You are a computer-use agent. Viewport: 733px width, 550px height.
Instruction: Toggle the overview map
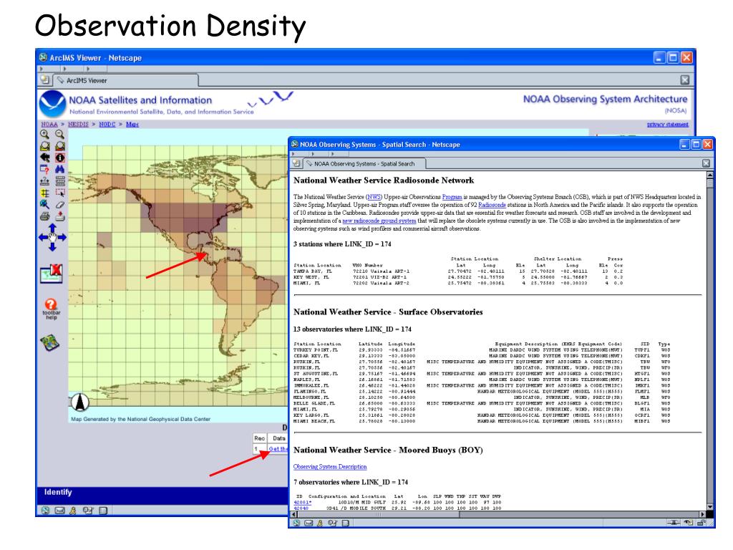click(52, 273)
